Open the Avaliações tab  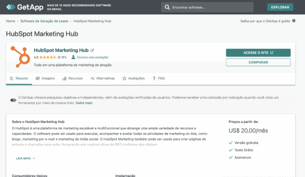point(133,78)
